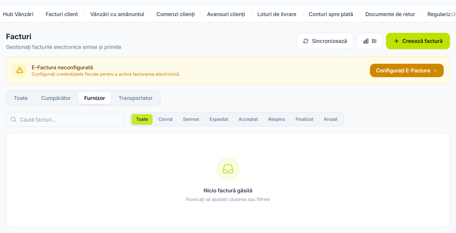This screenshot has width=456, height=233.
Task: Click the magnifier search icon
Action: (13, 119)
